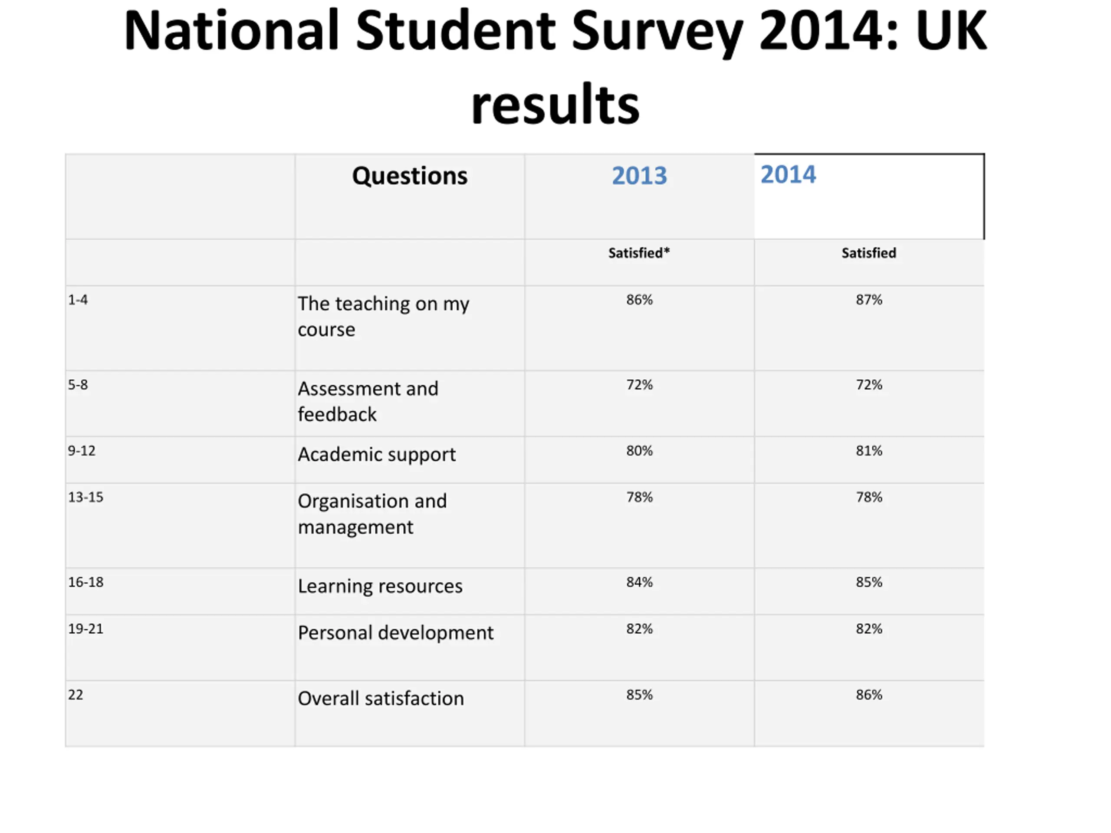Click the 86% Overall satisfaction value for 2014

tap(869, 695)
